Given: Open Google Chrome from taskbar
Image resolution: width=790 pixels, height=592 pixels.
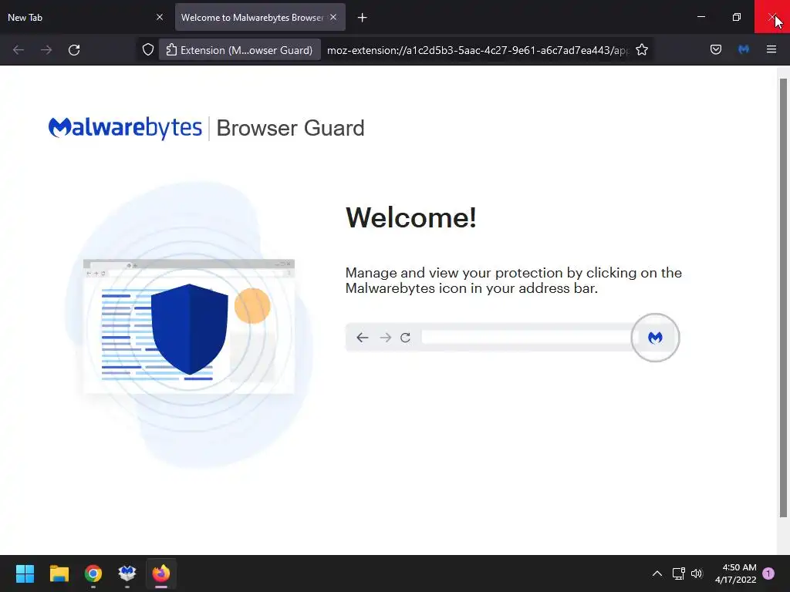Looking at the screenshot, I should (93, 573).
